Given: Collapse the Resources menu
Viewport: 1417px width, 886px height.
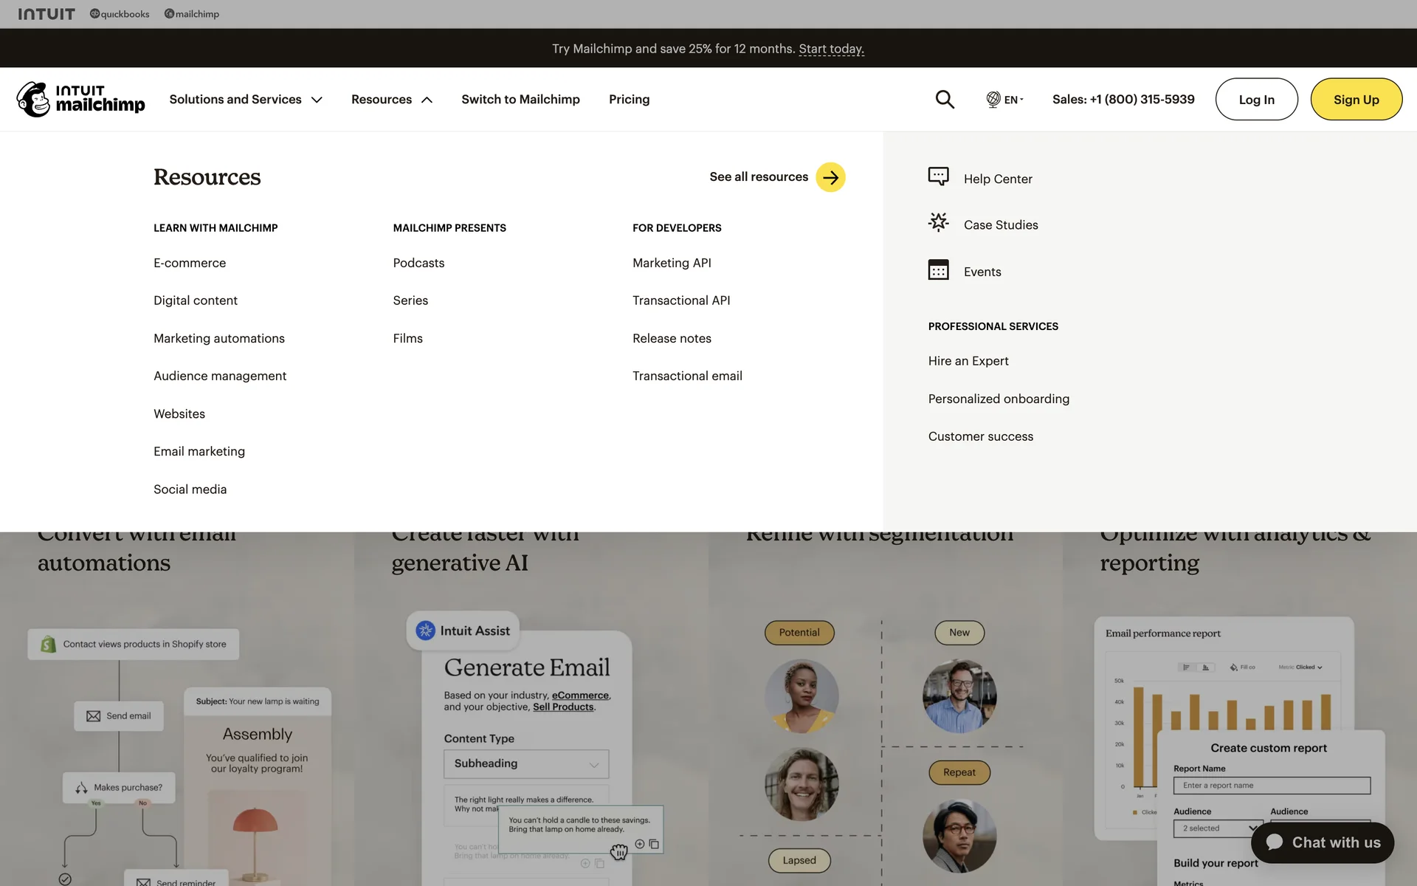Looking at the screenshot, I should [x=391, y=99].
